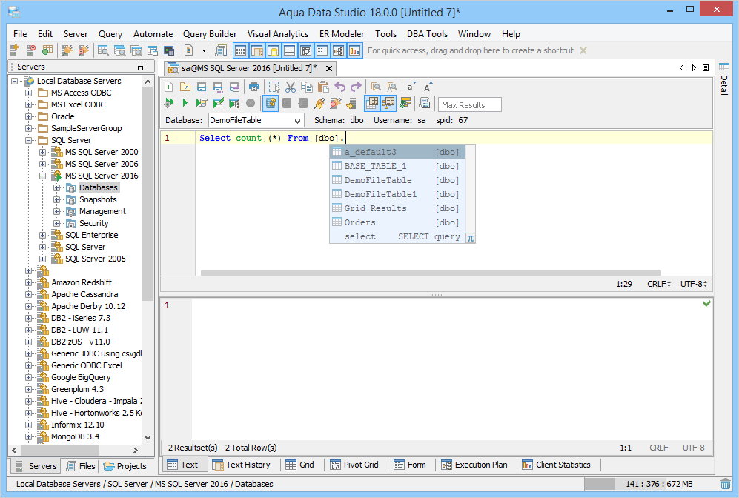The width and height of the screenshot is (739, 498).
Task: Open the Query menu
Action: point(110,34)
